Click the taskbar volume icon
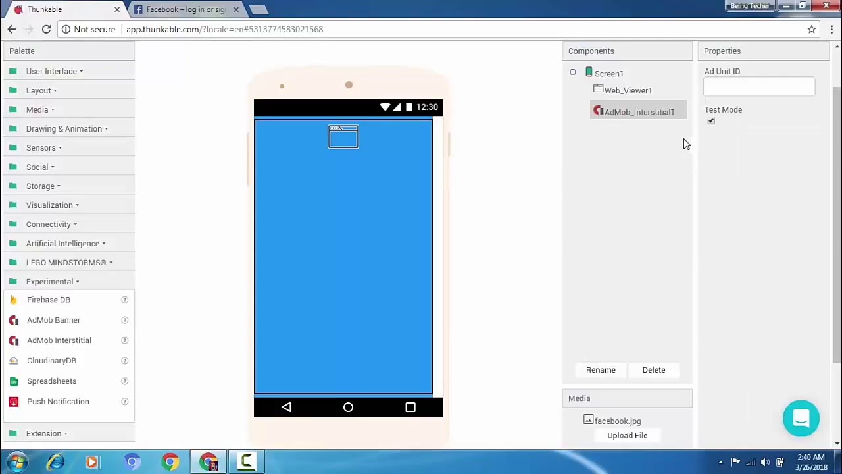The height and width of the screenshot is (474, 842). 765,462
